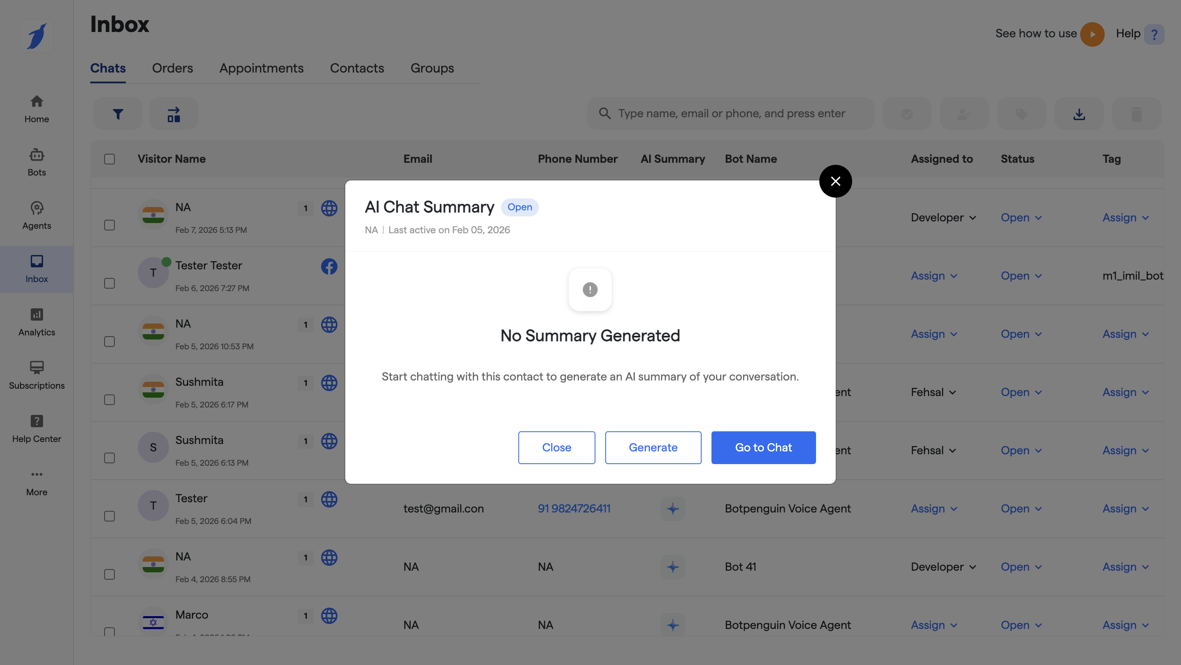Switch to the Orders tab
The width and height of the screenshot is (1181, 665).
click(x=172, y=68)
